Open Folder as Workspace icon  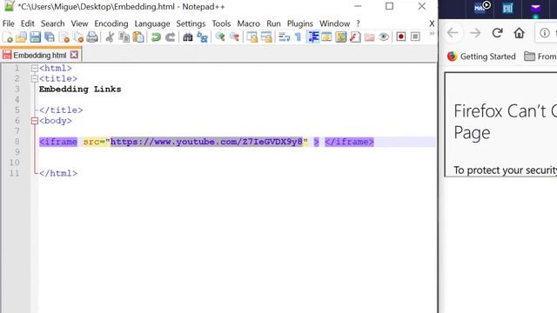pos(369,37)
